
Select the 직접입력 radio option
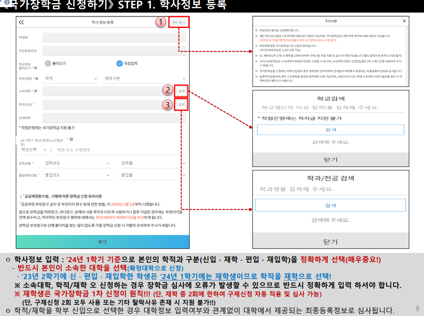(119, 63)
